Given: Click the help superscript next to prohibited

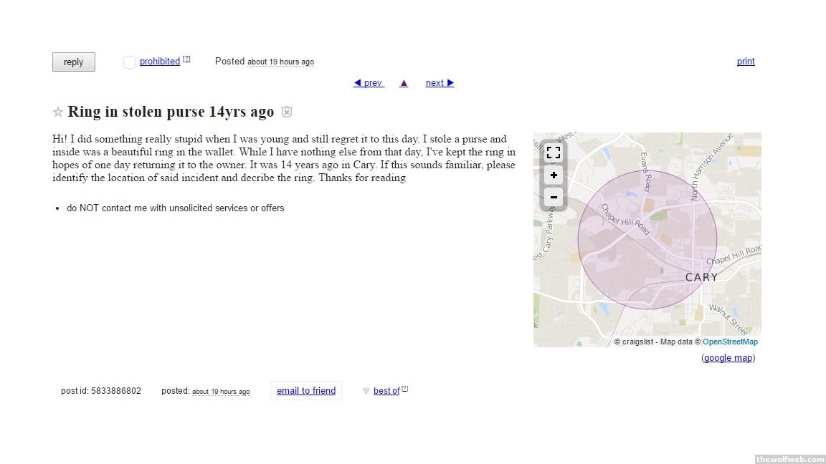Looking at the screenshot, I should tap(186, 59).
